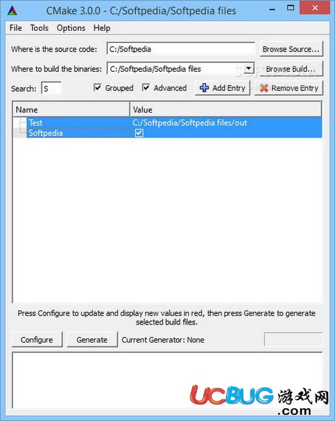Select the Softpedia entry in the tree
Screen dimensions: 335x421
tap(46, 133)
